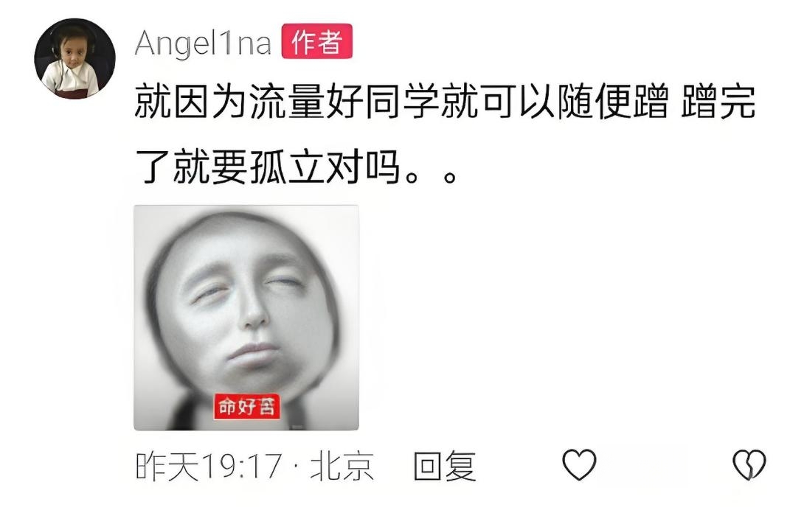
Task: Open the 命好苦 meme image
Action: tap(246, 318)
